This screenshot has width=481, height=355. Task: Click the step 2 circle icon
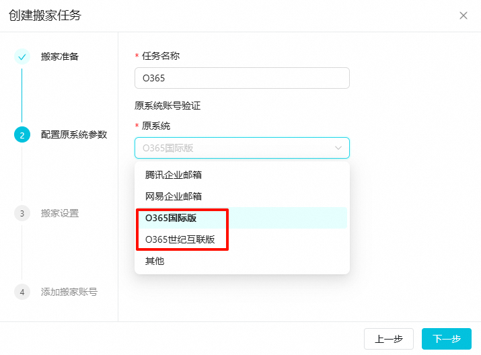(22, 135)
